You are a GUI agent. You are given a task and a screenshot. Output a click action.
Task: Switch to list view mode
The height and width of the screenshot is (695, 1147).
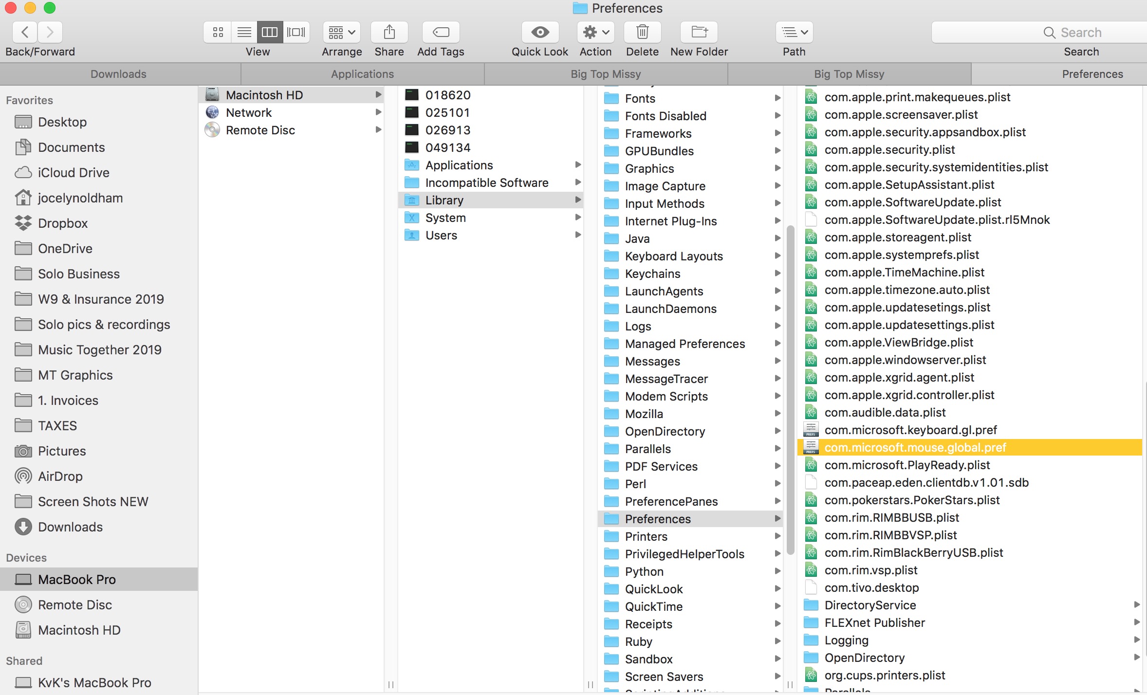click(x=244, y=32)
